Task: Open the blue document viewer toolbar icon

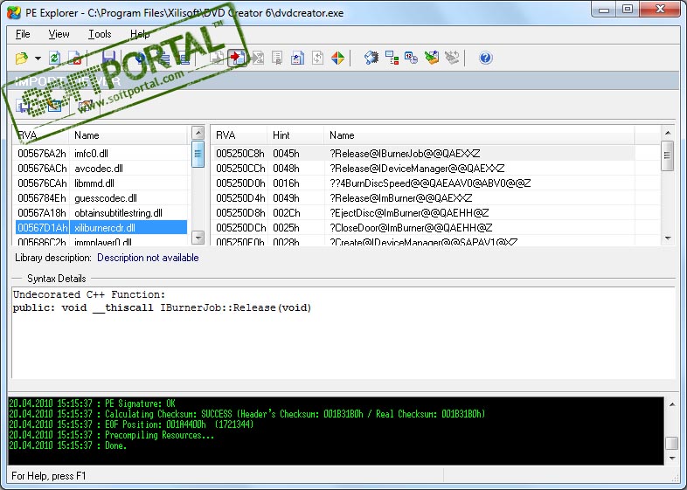Action: [x=297, y=58]
